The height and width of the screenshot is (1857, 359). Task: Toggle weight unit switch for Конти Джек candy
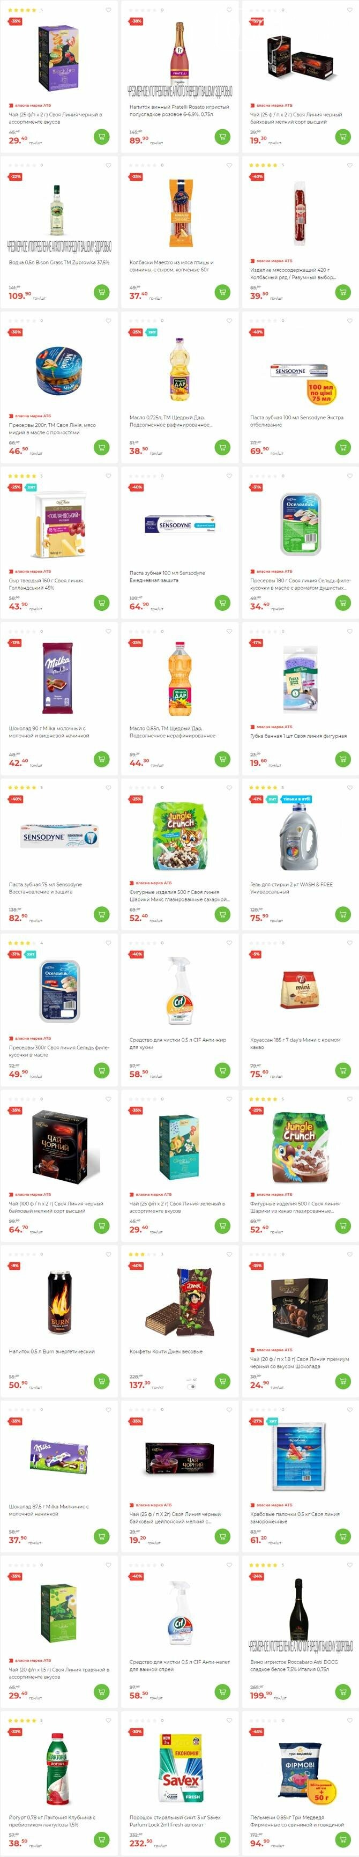pyautogui.click(x=191, y=1386)
